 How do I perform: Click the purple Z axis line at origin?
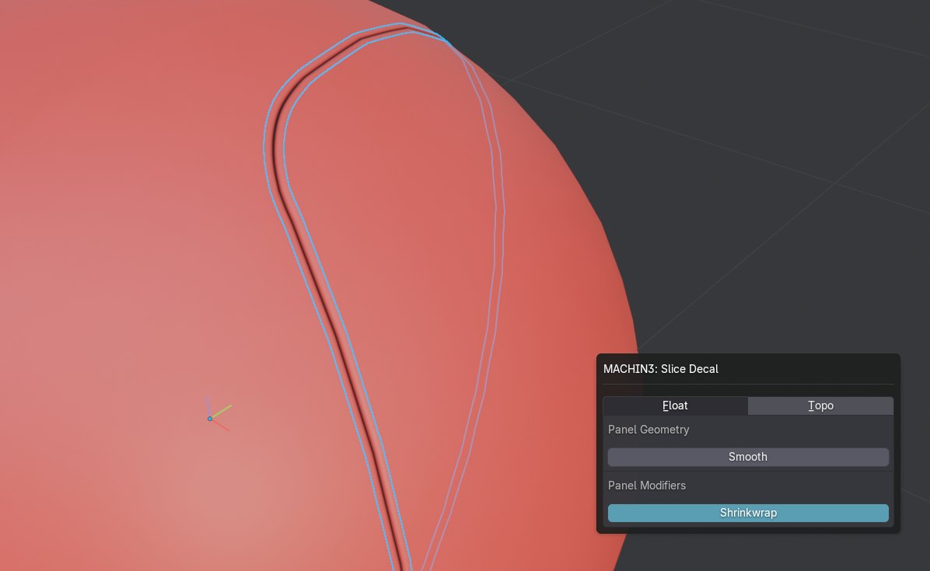tap(208, 406)
